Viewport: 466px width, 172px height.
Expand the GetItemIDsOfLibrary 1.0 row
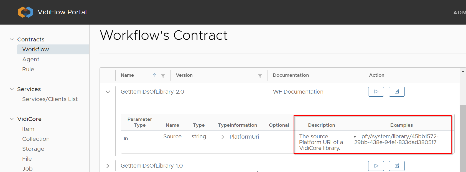click(x=108, y=166)
